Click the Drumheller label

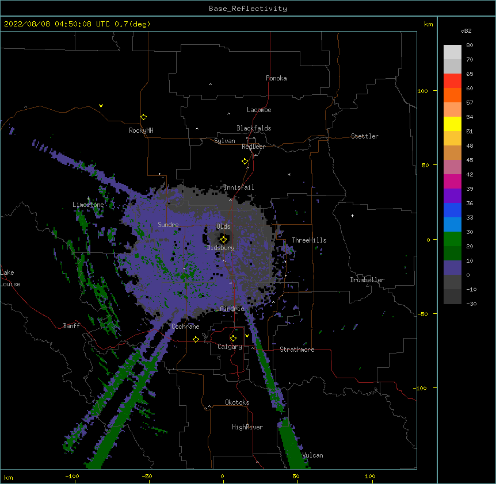pos(367,280)
